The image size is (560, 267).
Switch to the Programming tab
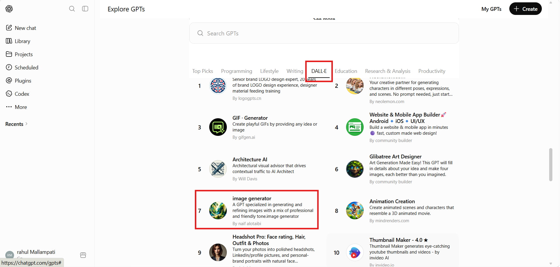coord(236,71)
